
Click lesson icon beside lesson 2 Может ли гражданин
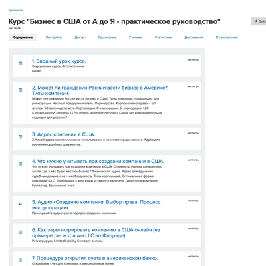pos(20,90)
